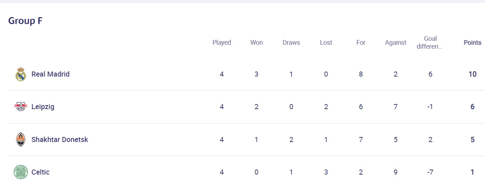Click the Real Madrid club crest
485x186 pixels.
click(21, 74)
